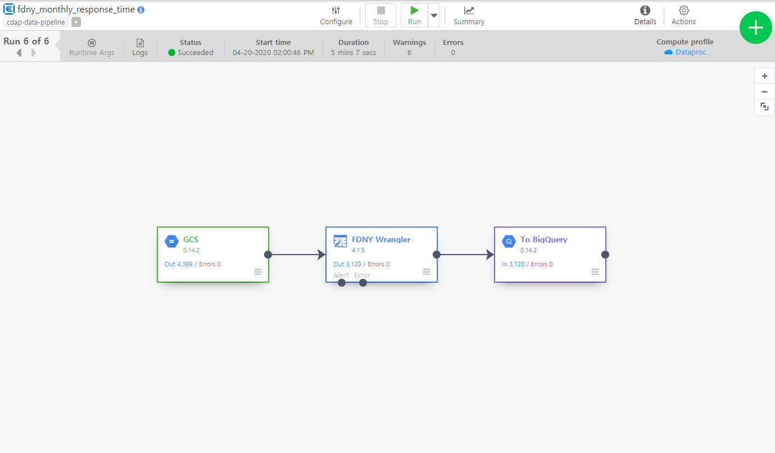Click the Wrangler version 4.1.5 text
Viewport: 775px width, 453px height.
point(358,250)
